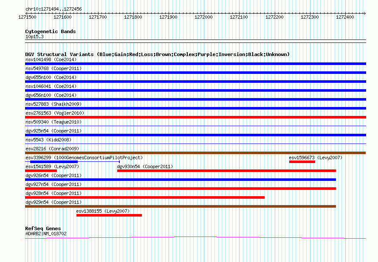
Task: Select the blue bar under nsv549768 (Cooper2011)
Action: pos(195,73)
